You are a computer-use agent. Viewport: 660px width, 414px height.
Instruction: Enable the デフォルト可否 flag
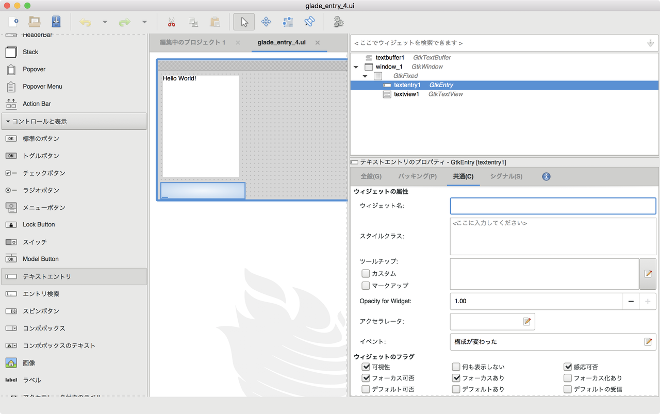pos(366,389)
